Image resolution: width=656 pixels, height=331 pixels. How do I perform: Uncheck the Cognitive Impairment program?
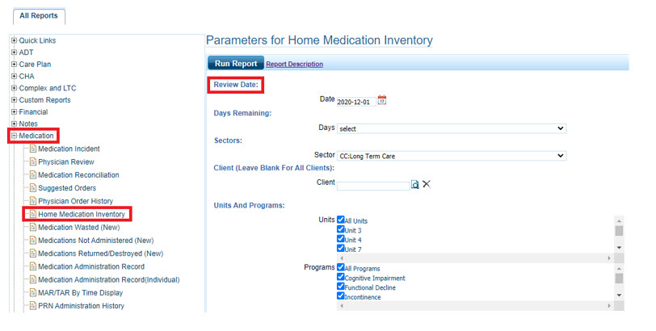(341, 278)
